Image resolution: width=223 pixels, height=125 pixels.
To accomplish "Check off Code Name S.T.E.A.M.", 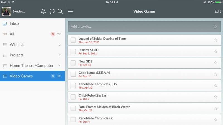I will (73, 74).
